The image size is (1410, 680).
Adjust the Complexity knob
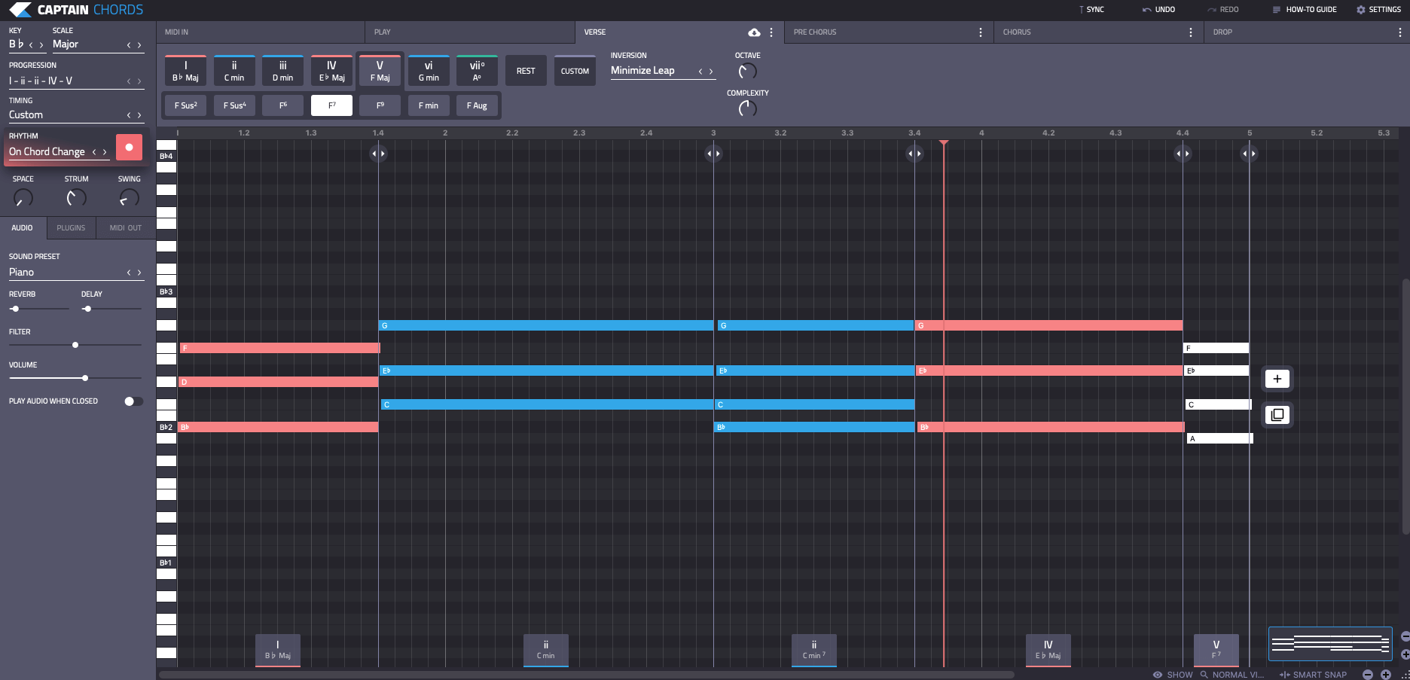point(747,108)
